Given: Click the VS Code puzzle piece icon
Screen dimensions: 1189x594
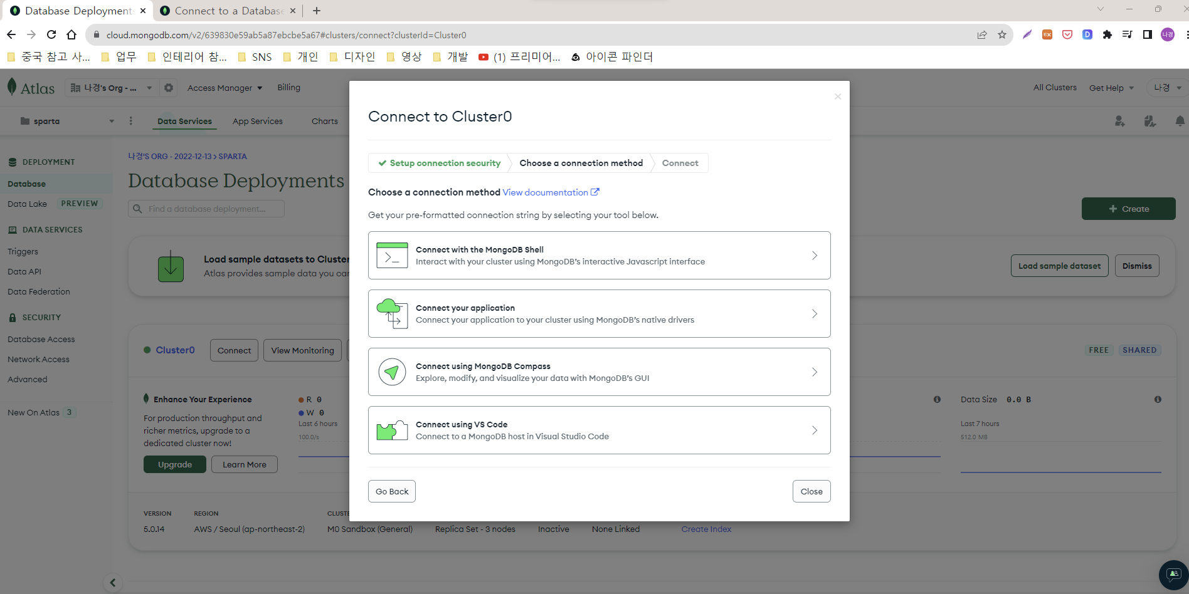Looking at the screenshot, I should (392, 430).
